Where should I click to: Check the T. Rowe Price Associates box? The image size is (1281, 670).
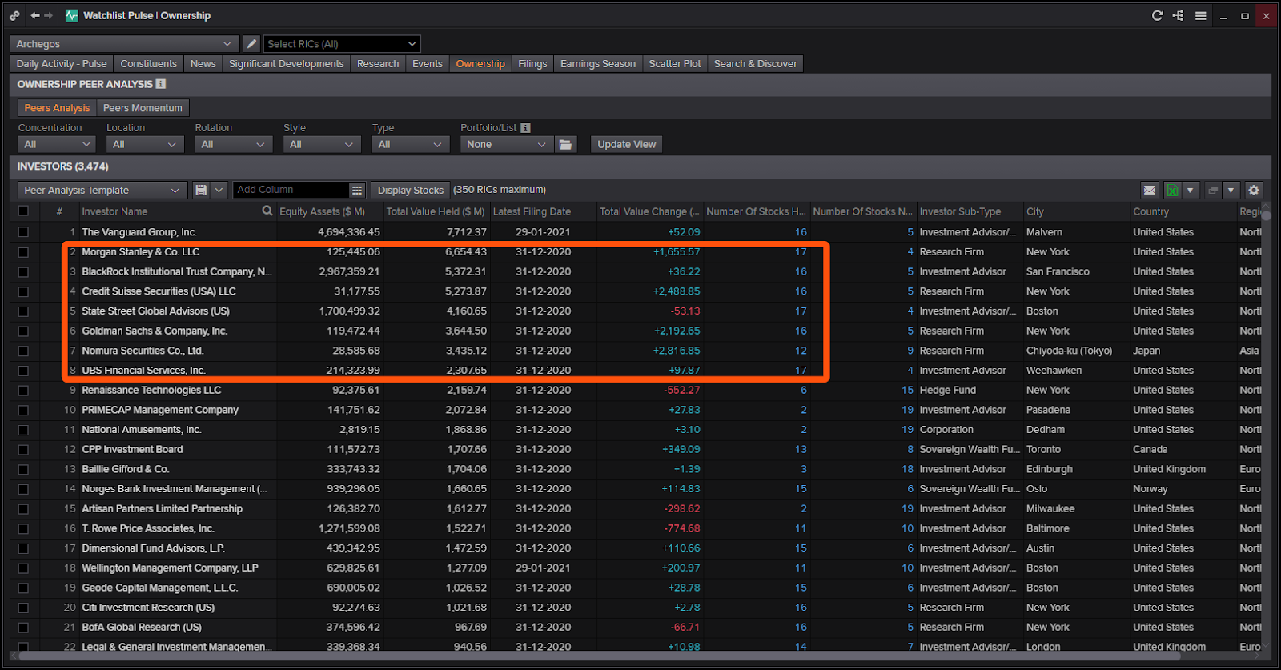point(23,528)
